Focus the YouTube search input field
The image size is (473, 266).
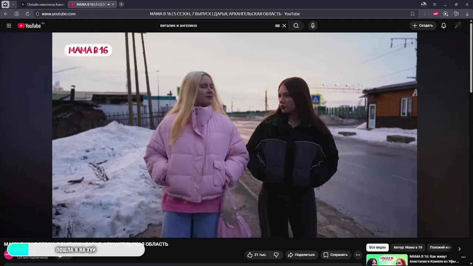pos(216,25)
